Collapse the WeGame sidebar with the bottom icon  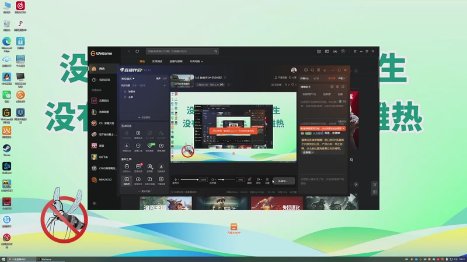pyautogui.click(x=95, y=203)
